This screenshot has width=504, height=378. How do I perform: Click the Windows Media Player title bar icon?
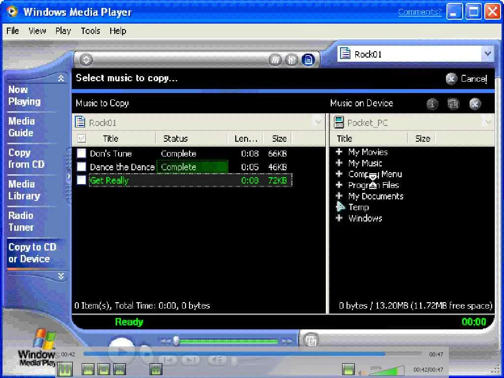(x=12, y=12)
